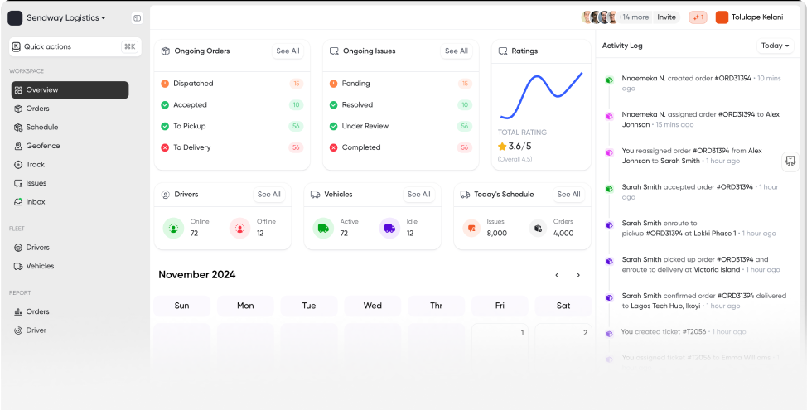This screenshot has height=410, width=807.
Task: Click the Accepted status row
Action: (x=232, y=105)
